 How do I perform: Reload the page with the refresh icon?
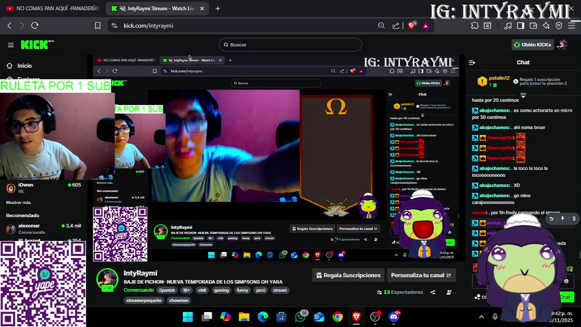tap(35, 25)
